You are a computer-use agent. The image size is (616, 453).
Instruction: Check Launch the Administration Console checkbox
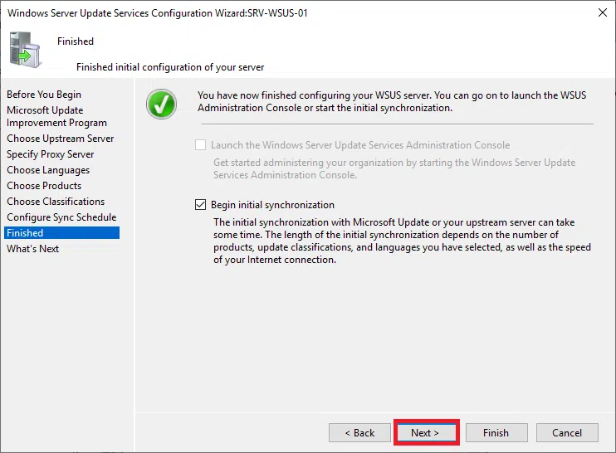[x=200, y=145]
